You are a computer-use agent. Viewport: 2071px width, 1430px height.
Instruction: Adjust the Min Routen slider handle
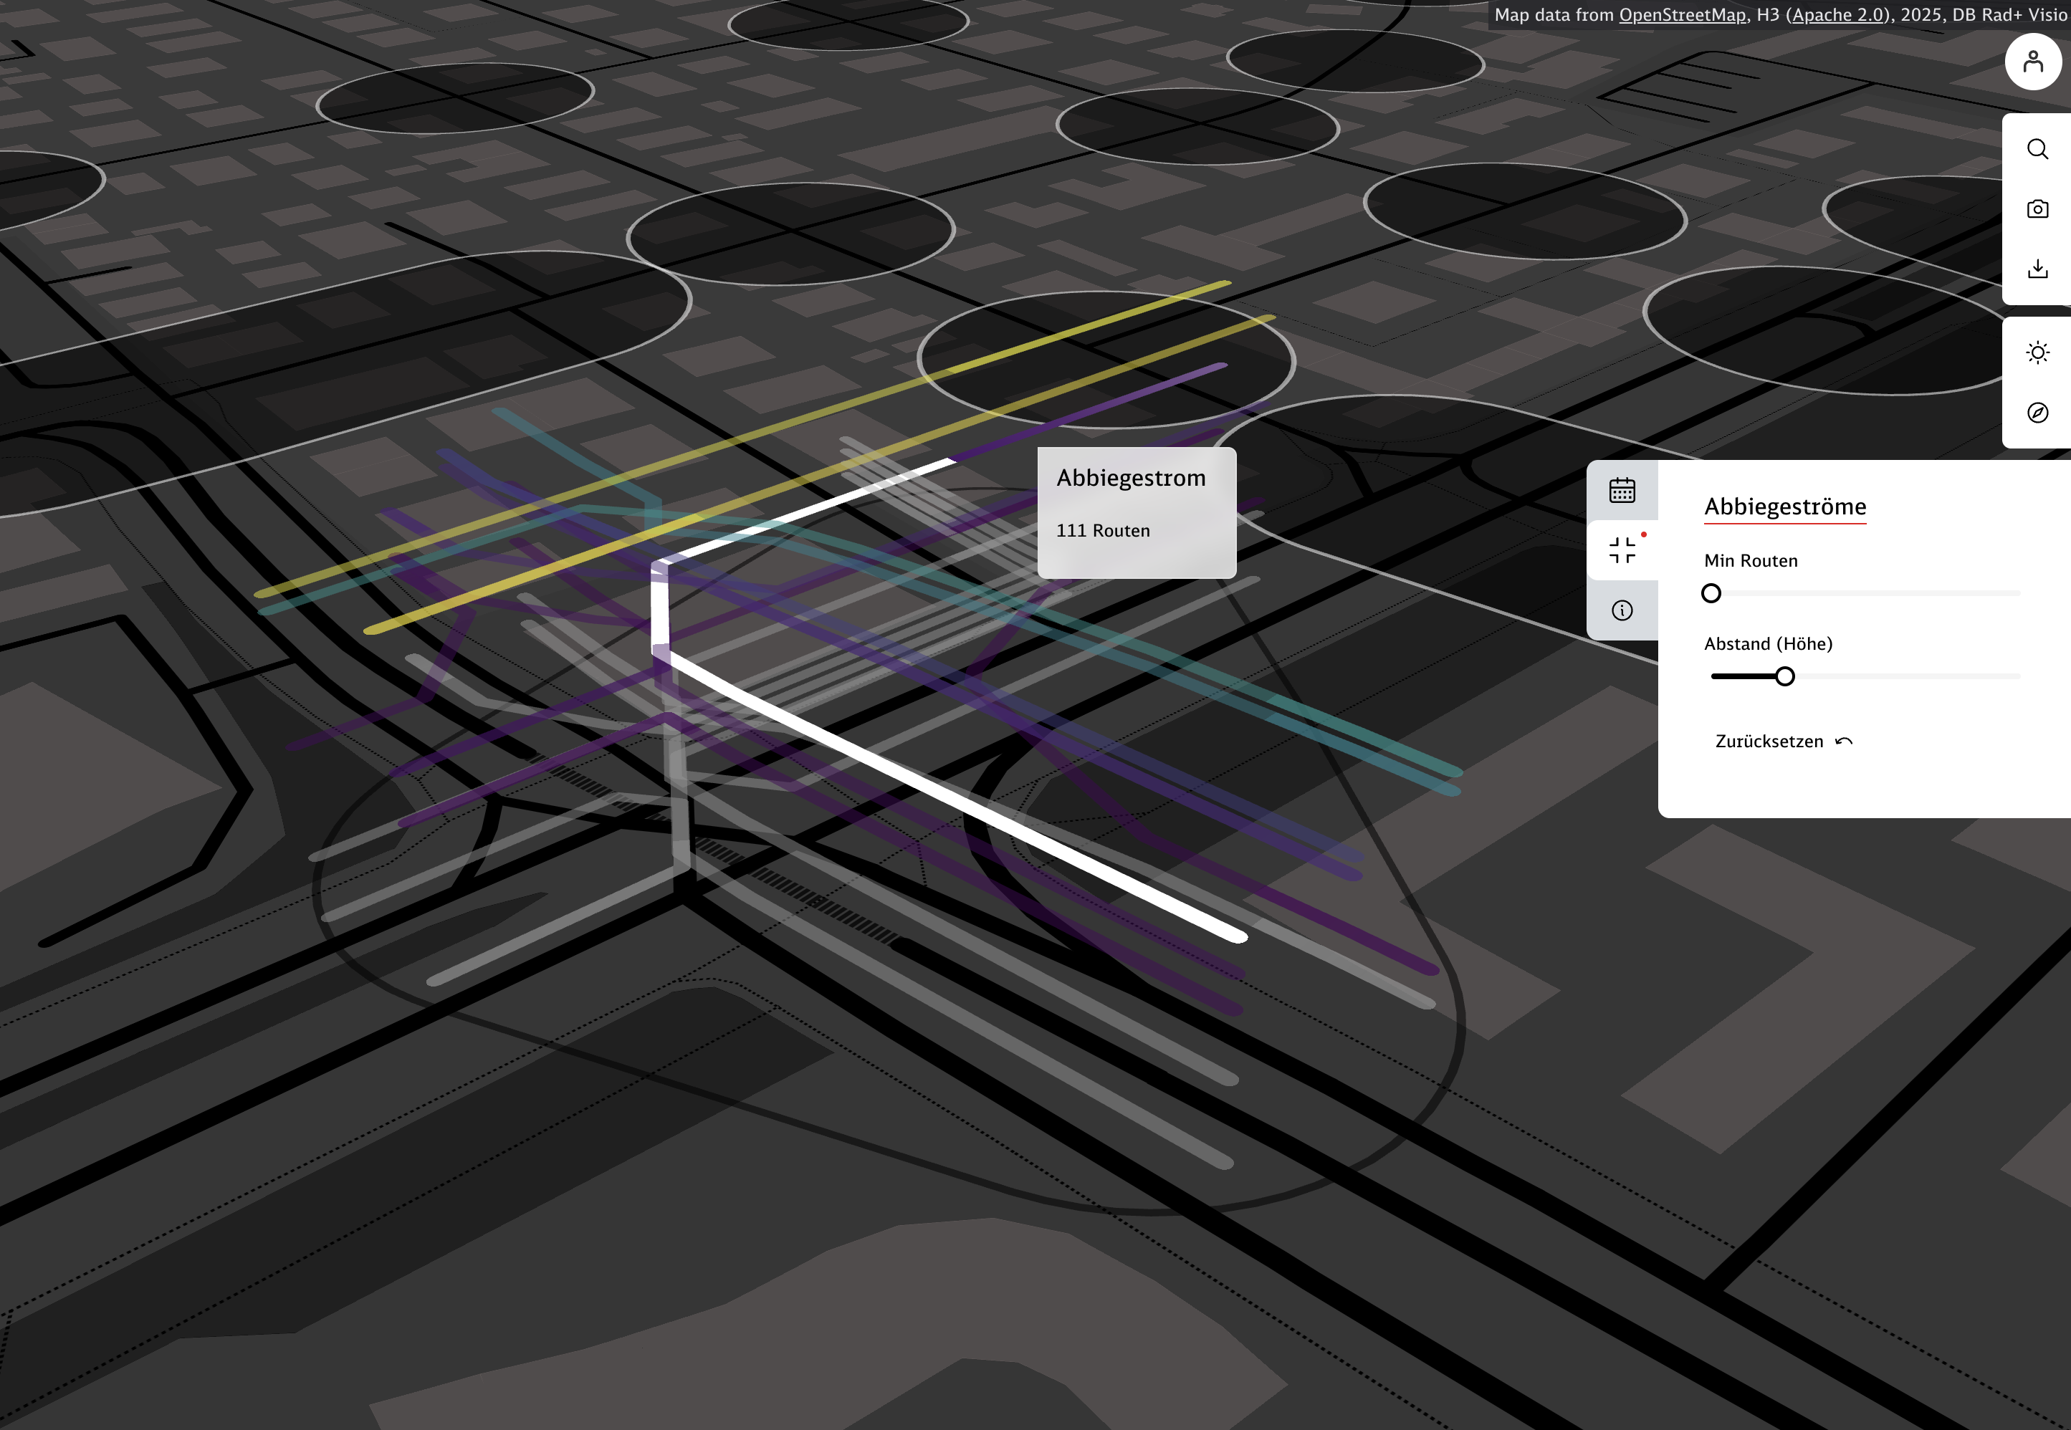tap(1712, 593)
